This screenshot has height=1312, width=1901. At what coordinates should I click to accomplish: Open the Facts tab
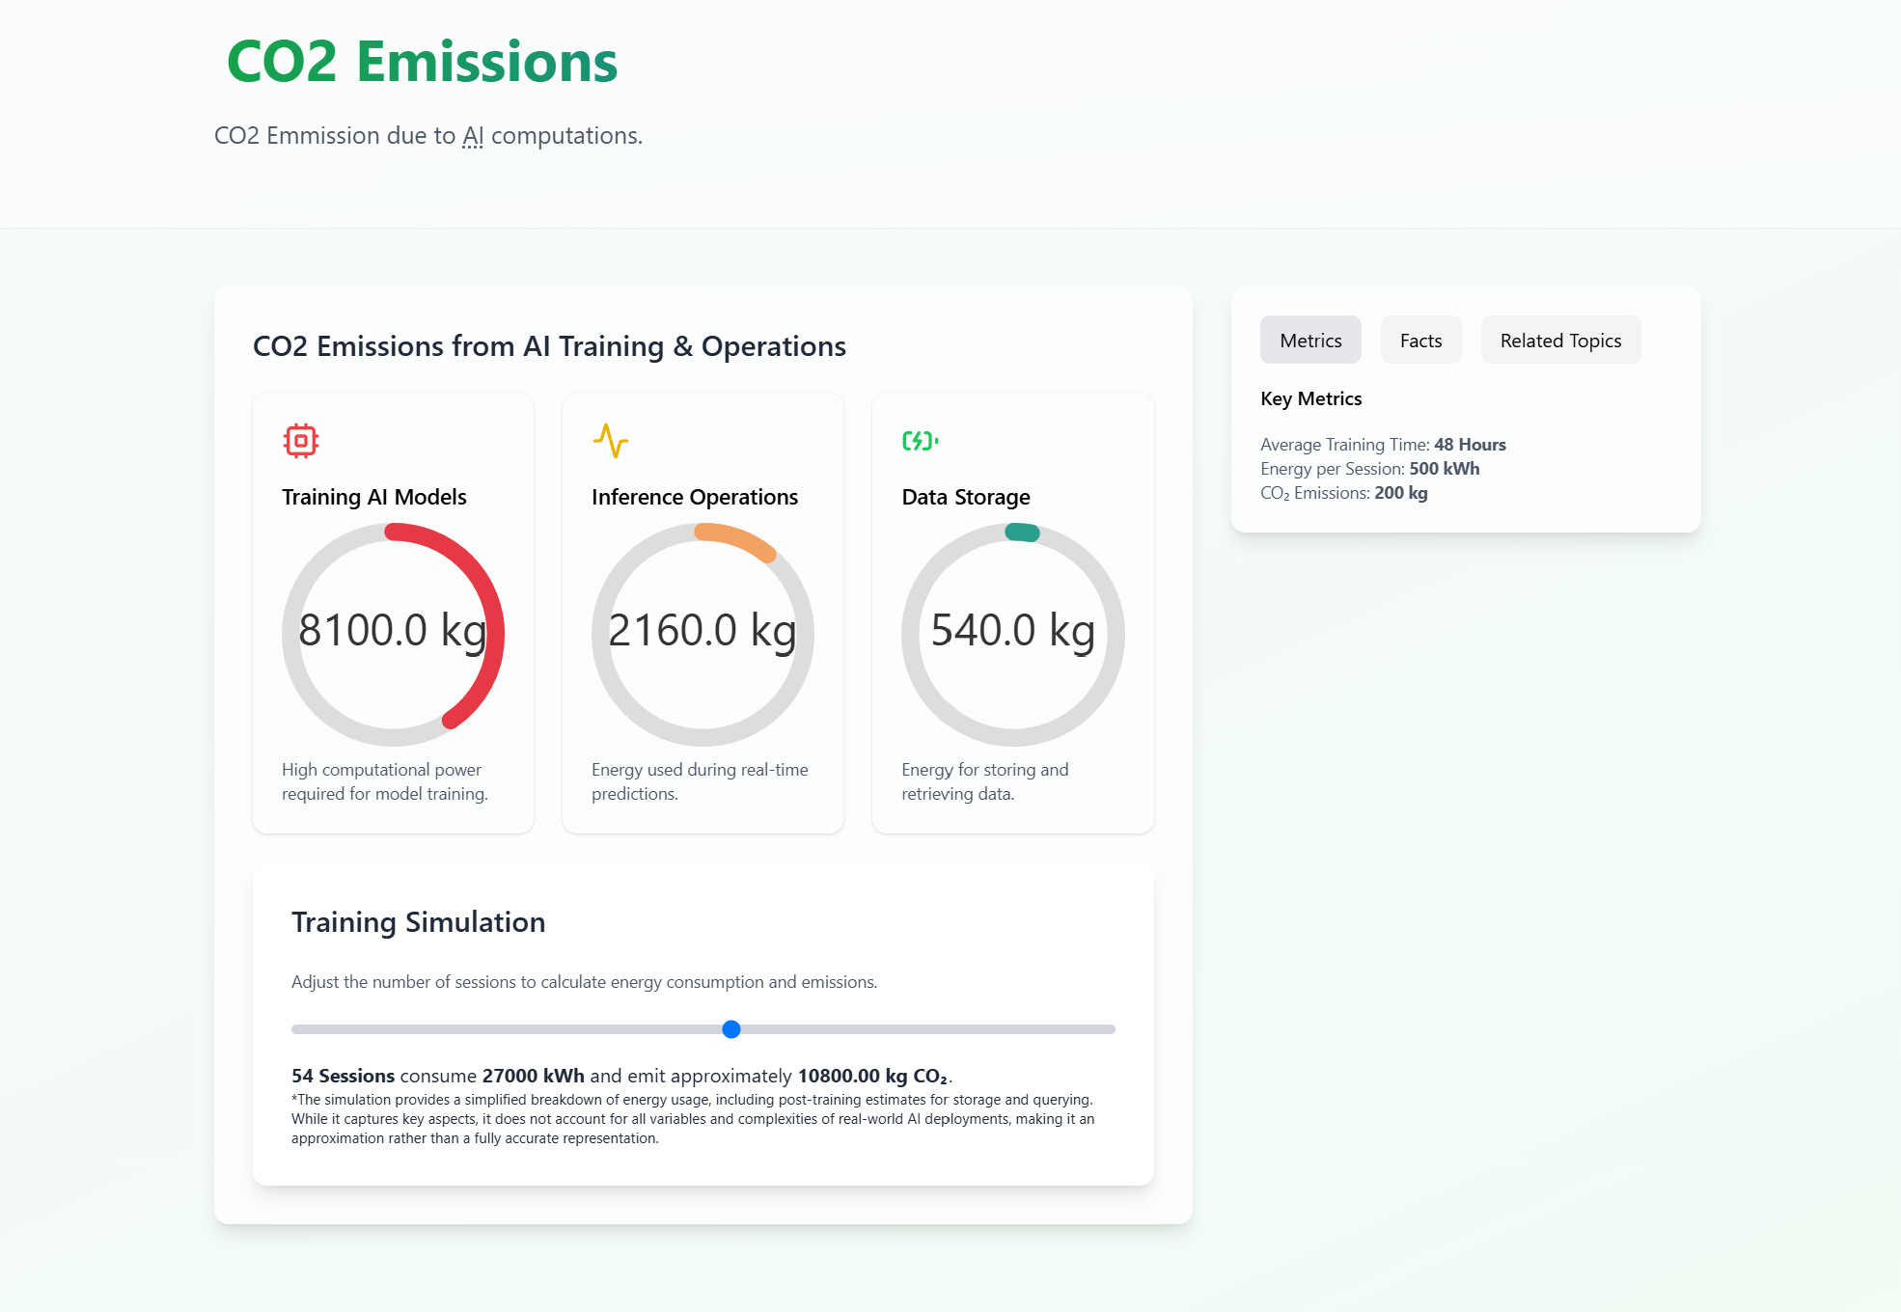click(1420, 341)
